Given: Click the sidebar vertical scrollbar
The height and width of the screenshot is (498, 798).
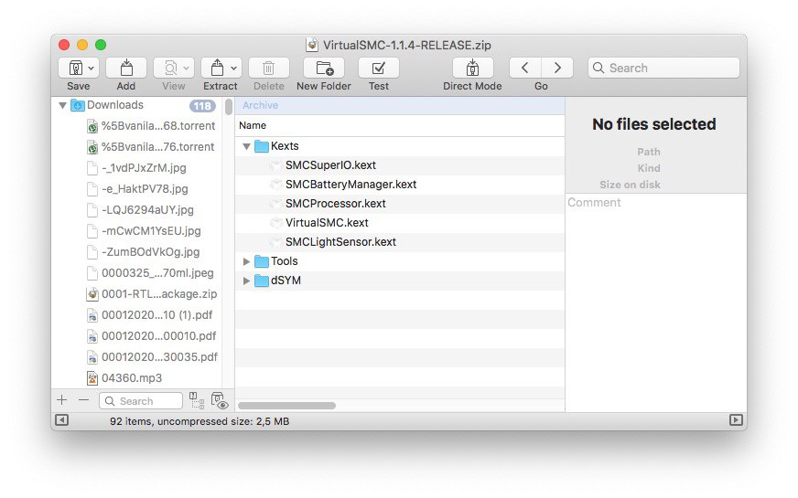Looking at the screenshot, I should [229, 107].
